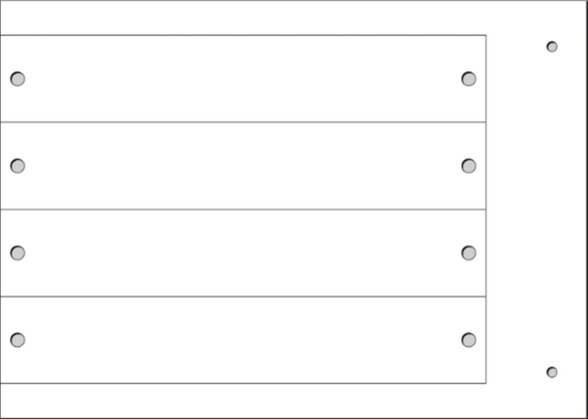588x419 pixels.
Task: Click the small upper-right hole on the outer frame
Action: [552, 47]
